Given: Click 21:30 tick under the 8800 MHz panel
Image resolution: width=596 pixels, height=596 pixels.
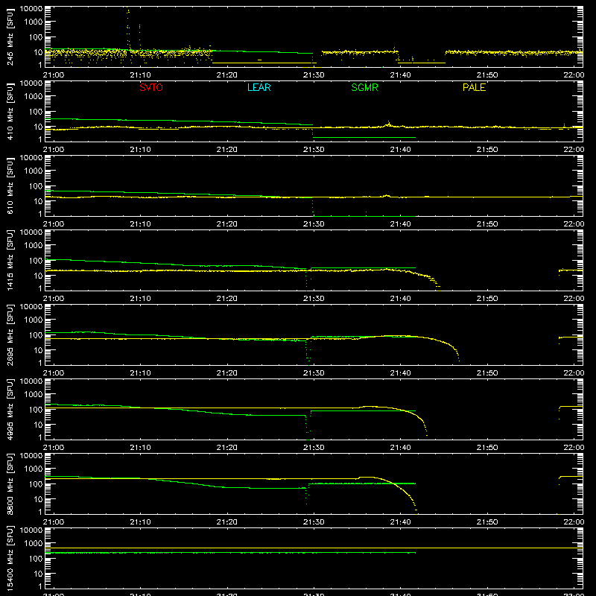Looking at the screenshot, I should (x=314, y=522).
